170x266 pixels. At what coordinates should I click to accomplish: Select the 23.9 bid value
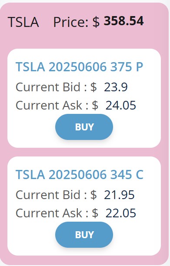(x=116, y=87)
